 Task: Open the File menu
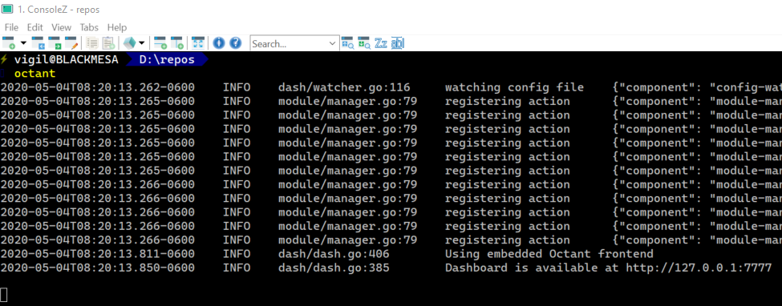pos(11,27)
